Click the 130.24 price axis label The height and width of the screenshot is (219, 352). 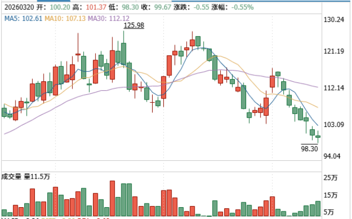click(x=334, y=19)
